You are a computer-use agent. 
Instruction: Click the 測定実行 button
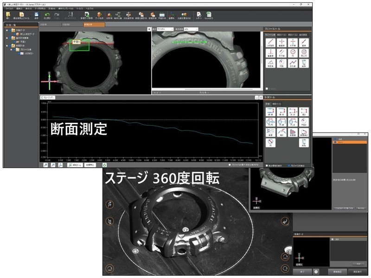pyautogui.click(x=358, y=272)
